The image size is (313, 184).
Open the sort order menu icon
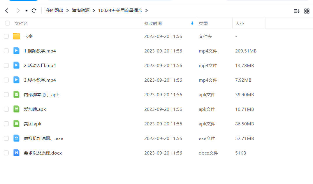[x=296, y=11]
